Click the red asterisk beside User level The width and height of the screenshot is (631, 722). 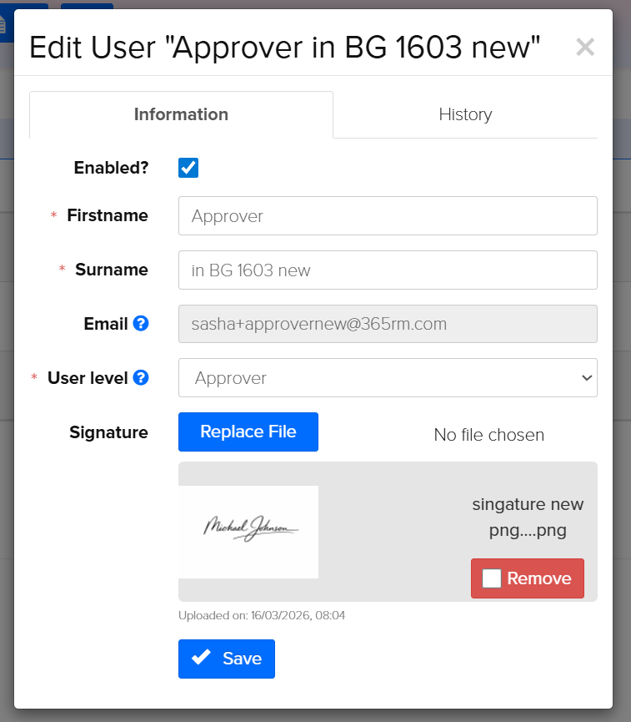pyautogui.click(x=34, y=377)
